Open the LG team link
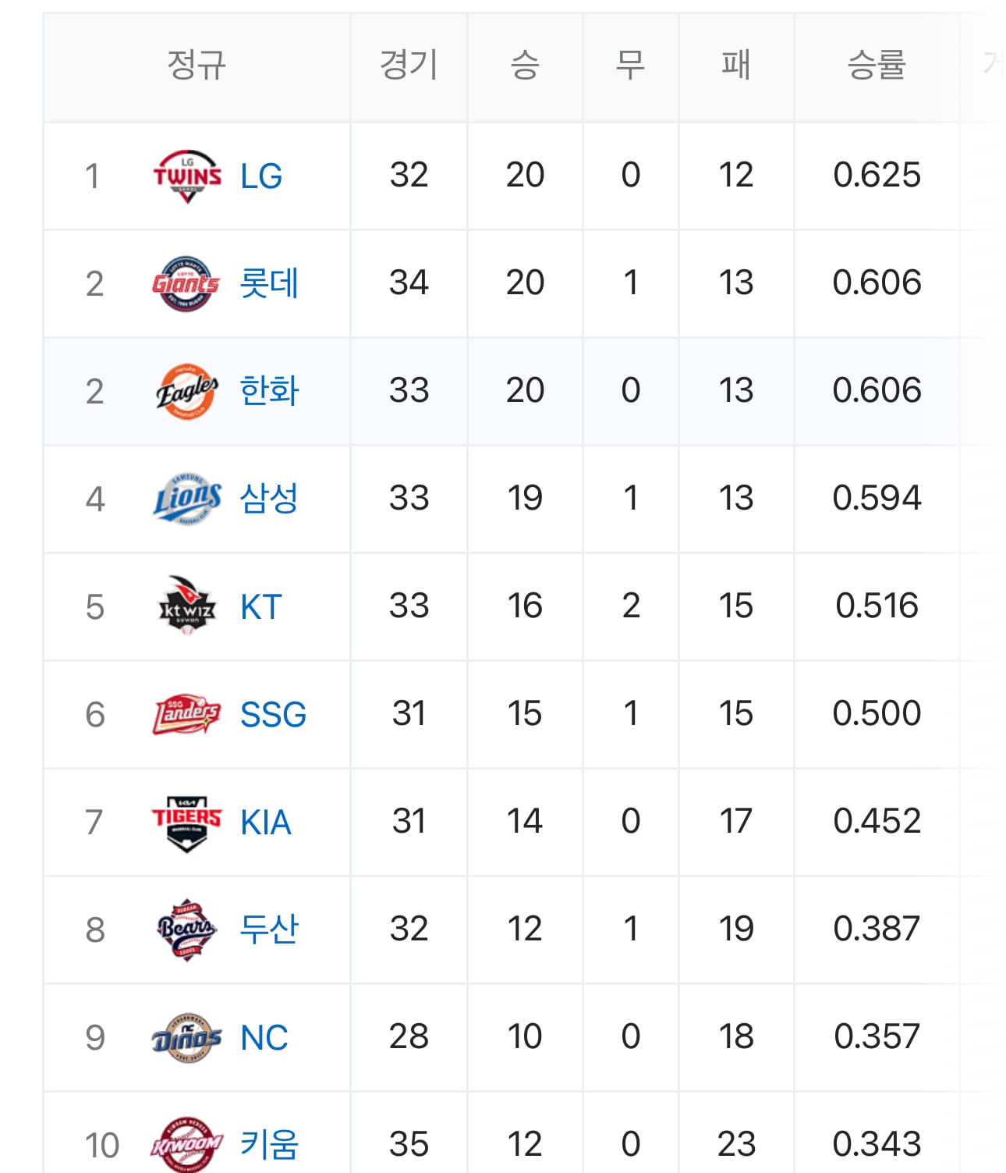 tap(261, 176)
